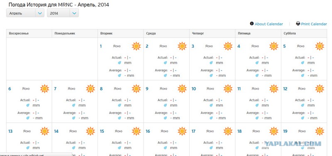Click the sun icon for April 17
332x156 pixels.
(x=228, y=131)
